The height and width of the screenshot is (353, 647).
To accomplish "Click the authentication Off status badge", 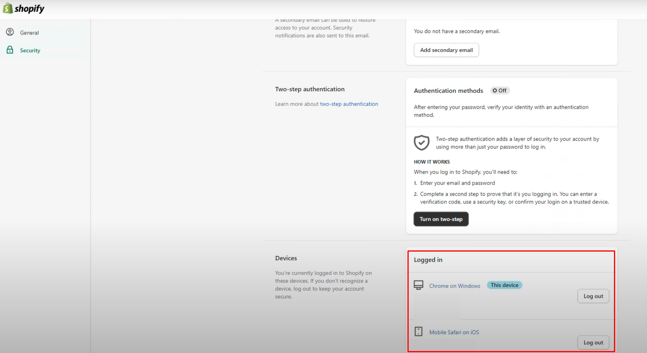I will click(500, 90).
